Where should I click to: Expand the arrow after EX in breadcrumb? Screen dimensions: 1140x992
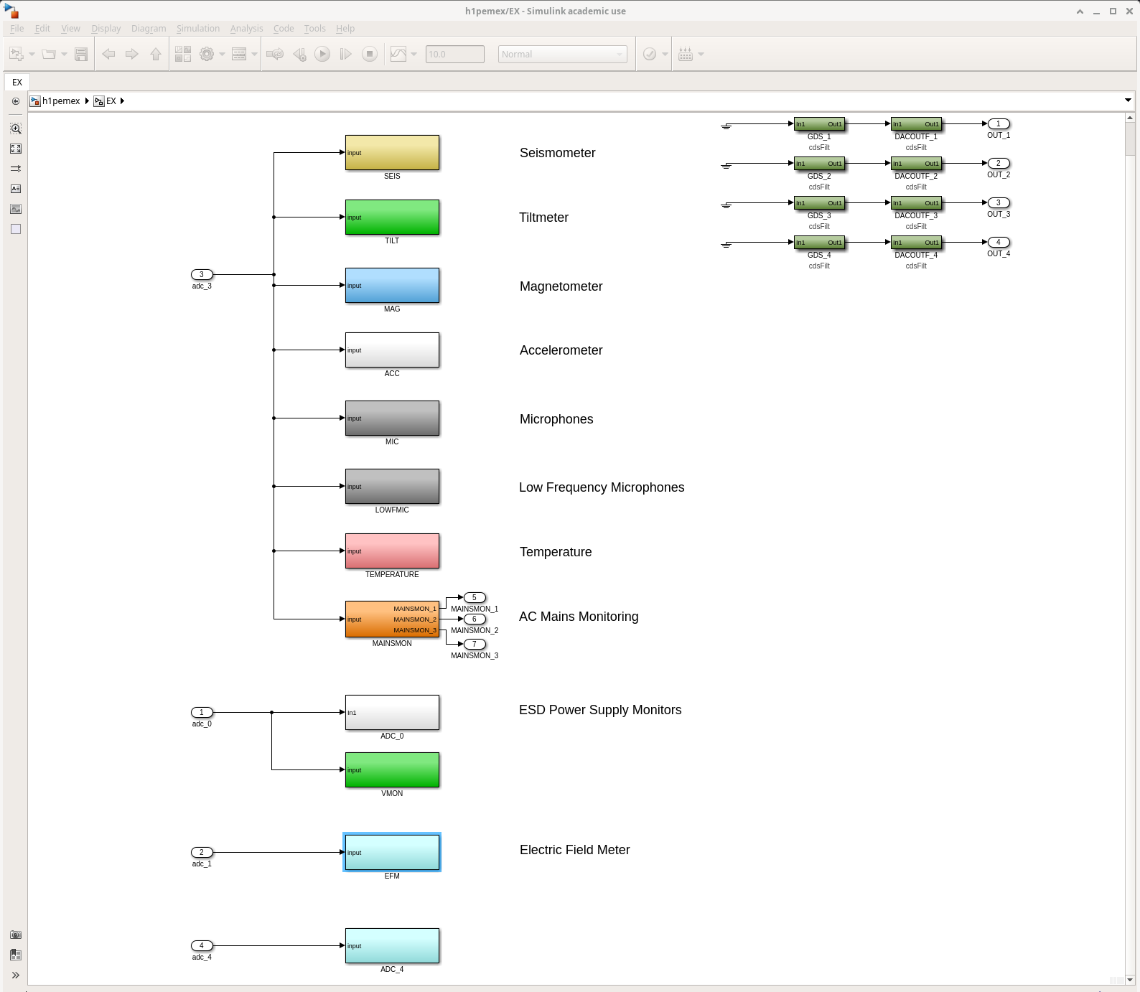(x=123, y=101)
